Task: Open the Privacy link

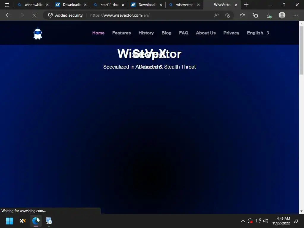Action: coord(231,33)
